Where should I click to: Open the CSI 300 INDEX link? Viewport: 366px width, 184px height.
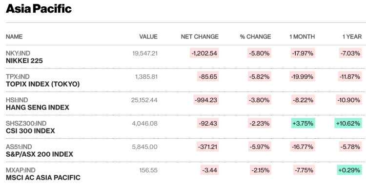pyautogui.click(x=30, y=130)
